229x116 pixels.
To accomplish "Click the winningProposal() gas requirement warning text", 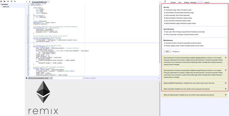I will pos(193,74).
